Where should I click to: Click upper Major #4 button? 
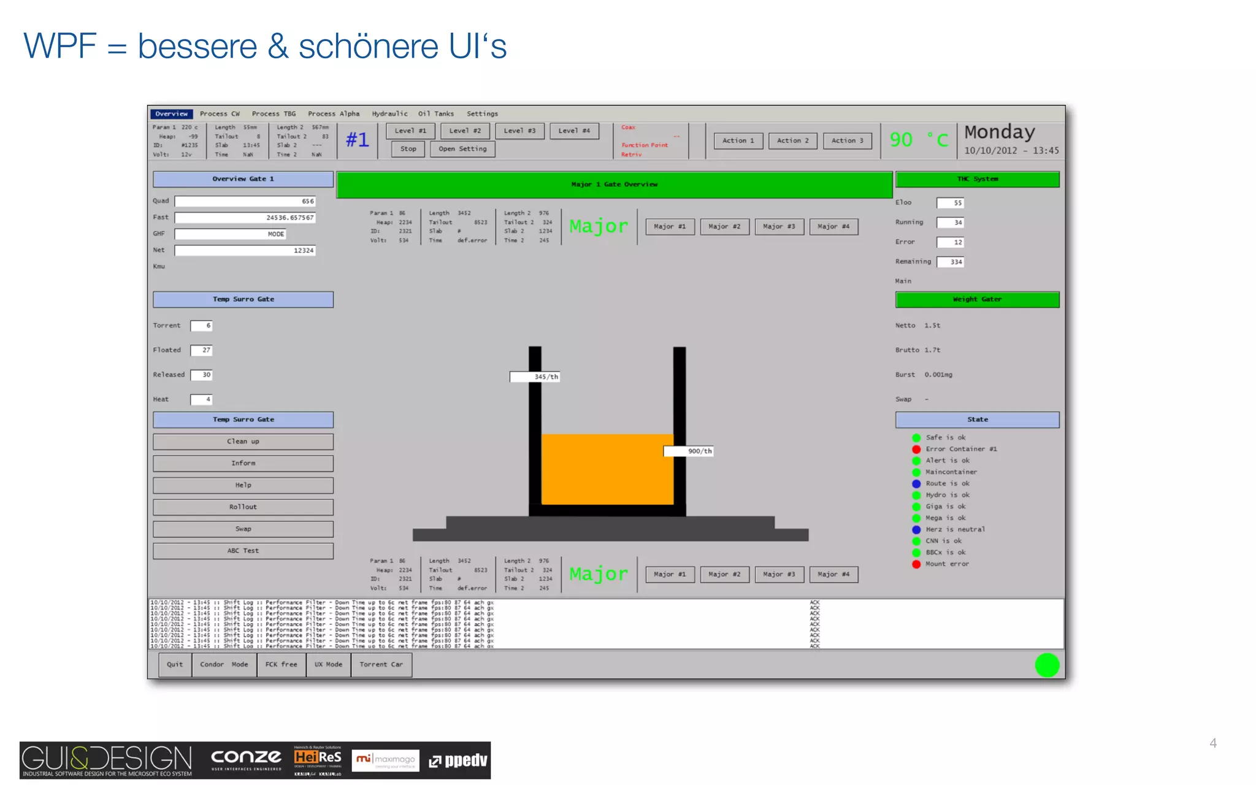[x=833, y=227]
